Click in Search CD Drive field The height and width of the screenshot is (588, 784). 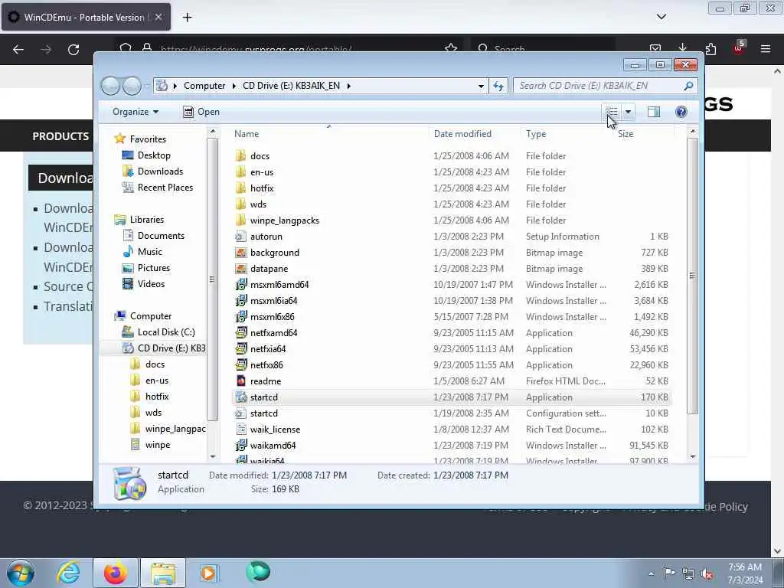tap(598, 86)
